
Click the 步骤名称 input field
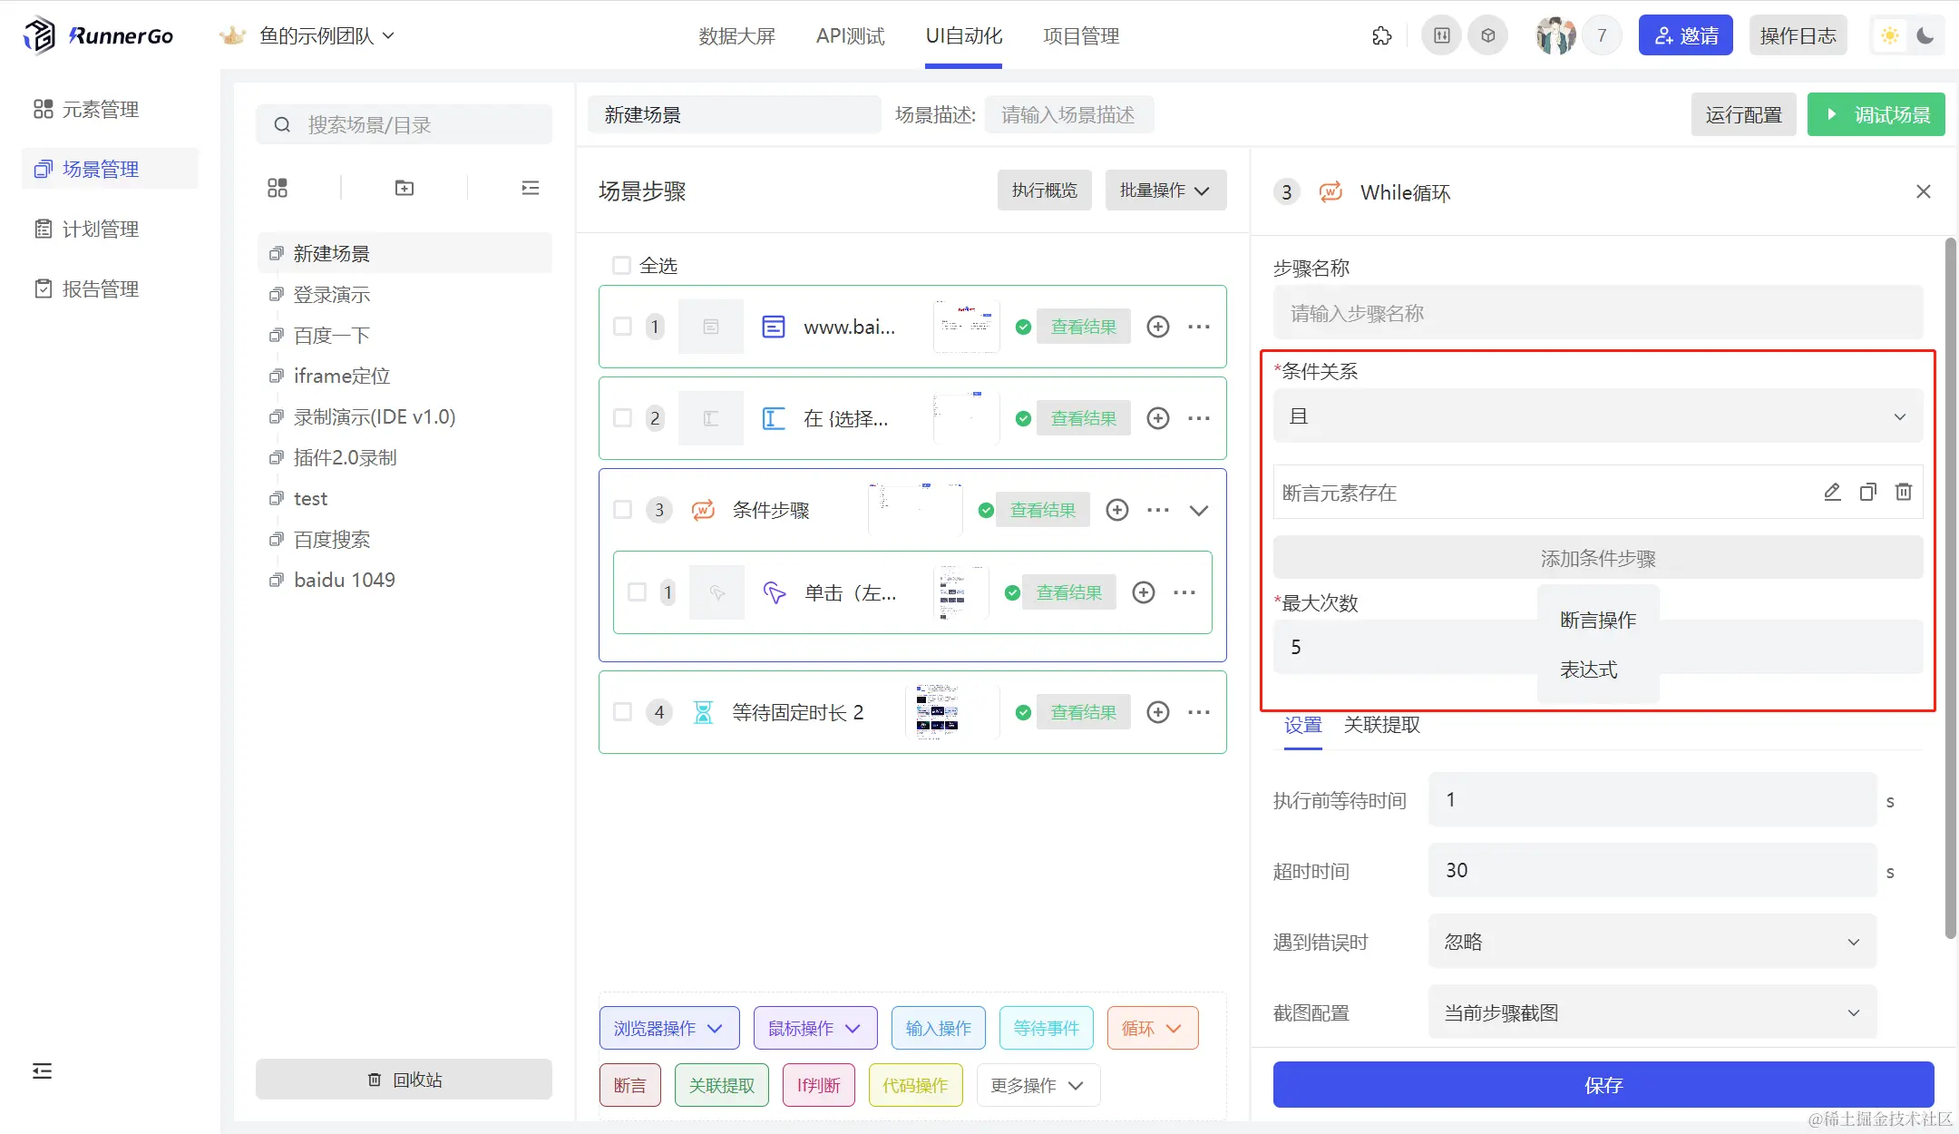click(x=1597, y=314)
